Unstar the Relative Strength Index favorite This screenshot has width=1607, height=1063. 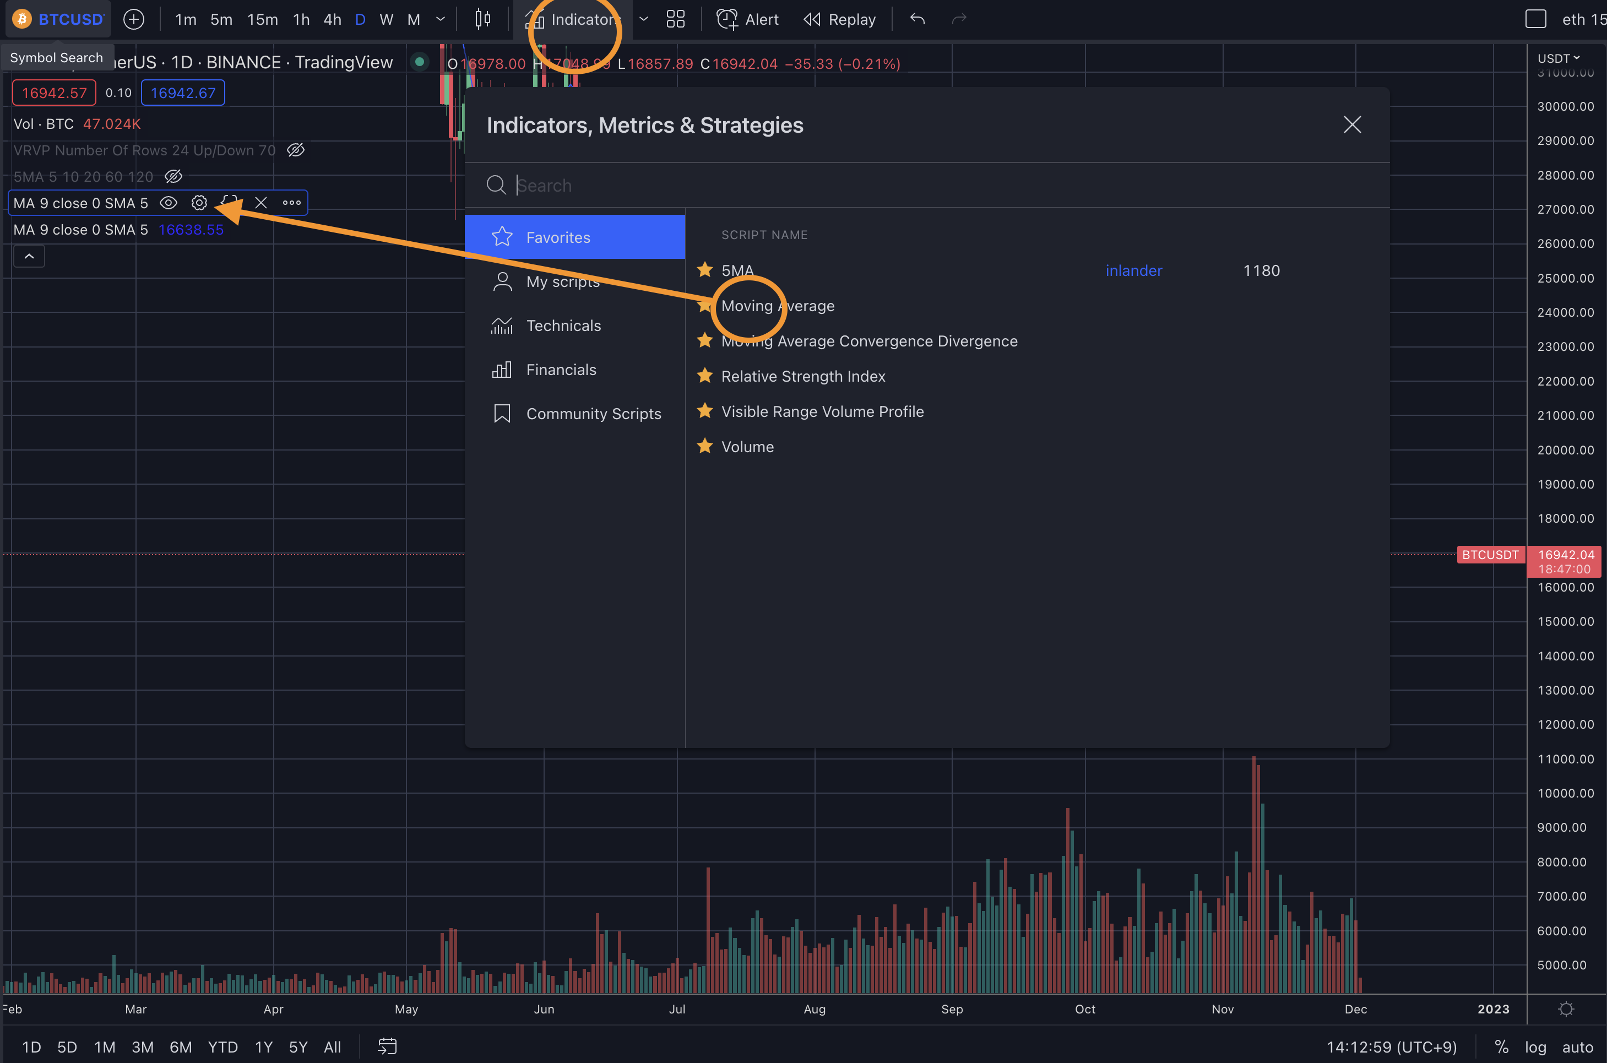coord(705,376)
